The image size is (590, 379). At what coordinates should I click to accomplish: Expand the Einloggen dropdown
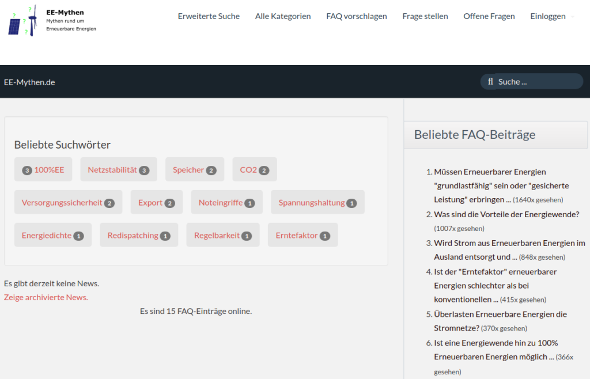[548, 16]
